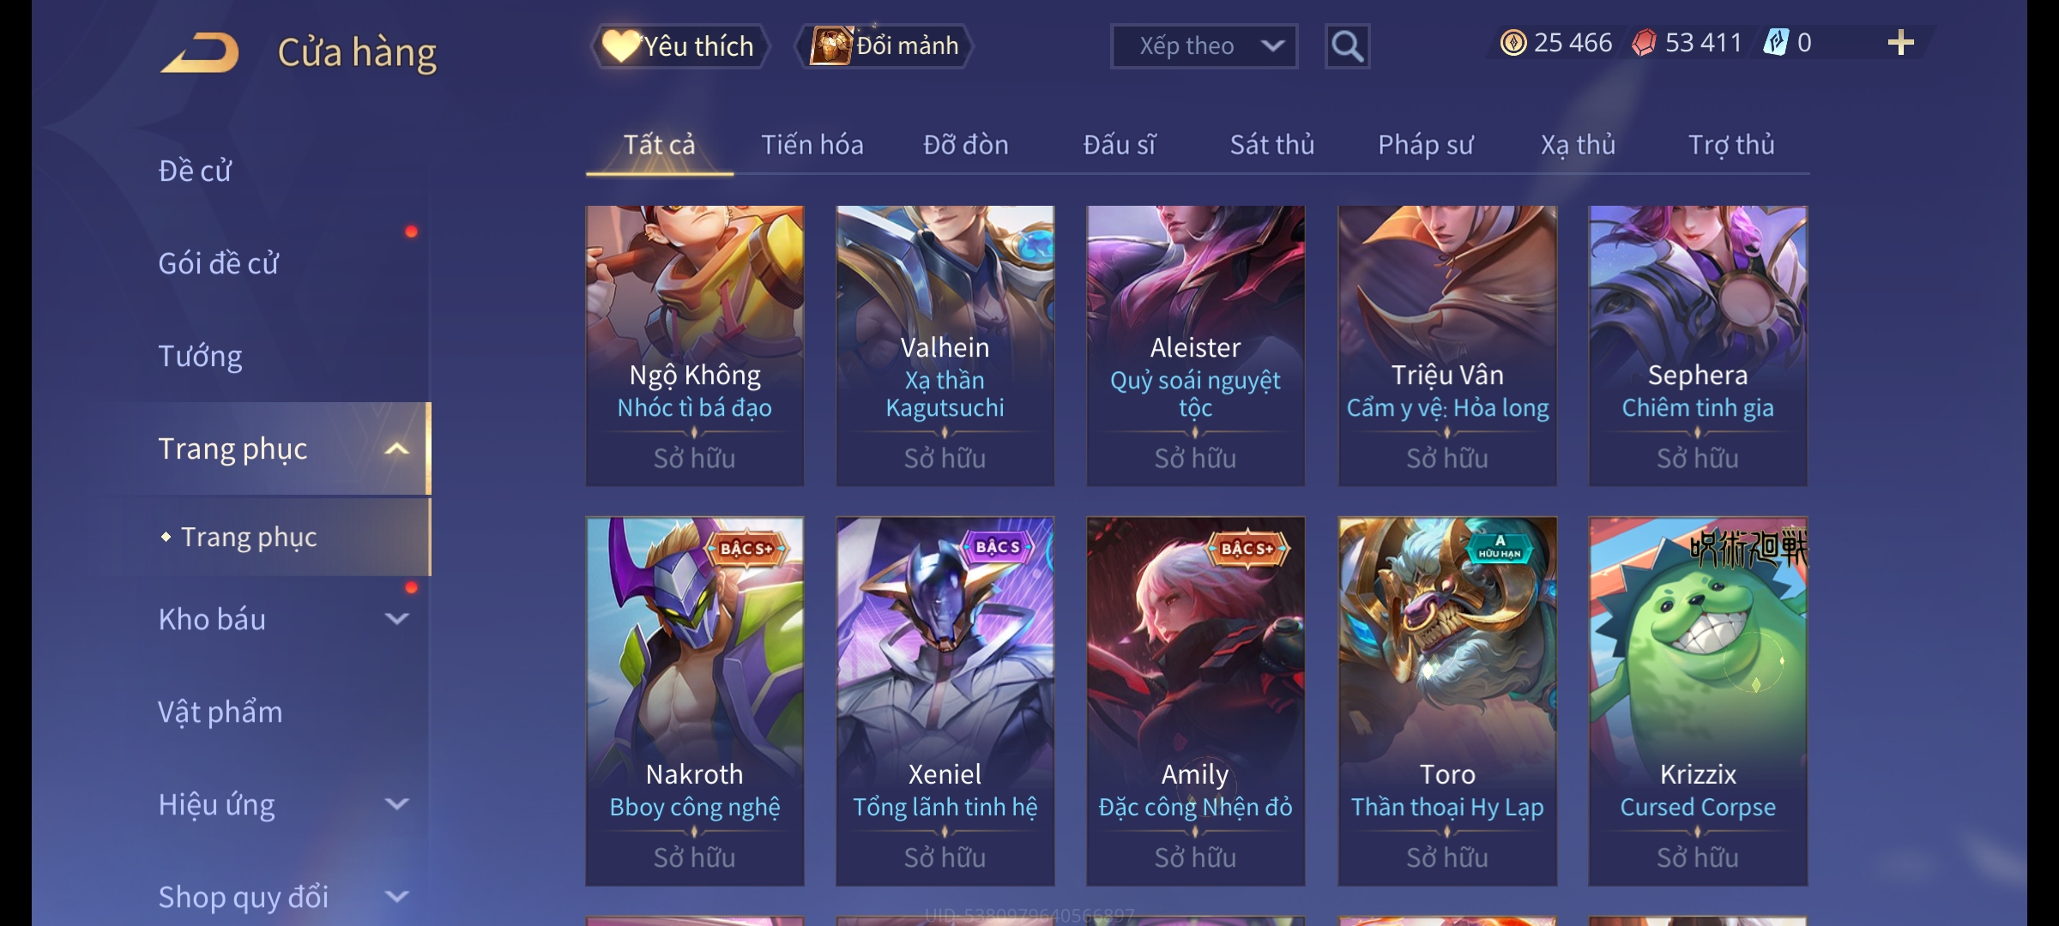
Task: Open the Xếp theo sort dropdown
Action: 1204,46
